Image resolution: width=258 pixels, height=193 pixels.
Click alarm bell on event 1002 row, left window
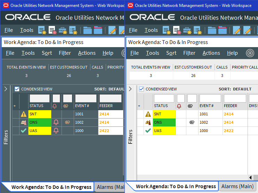[x=56, y=122]
